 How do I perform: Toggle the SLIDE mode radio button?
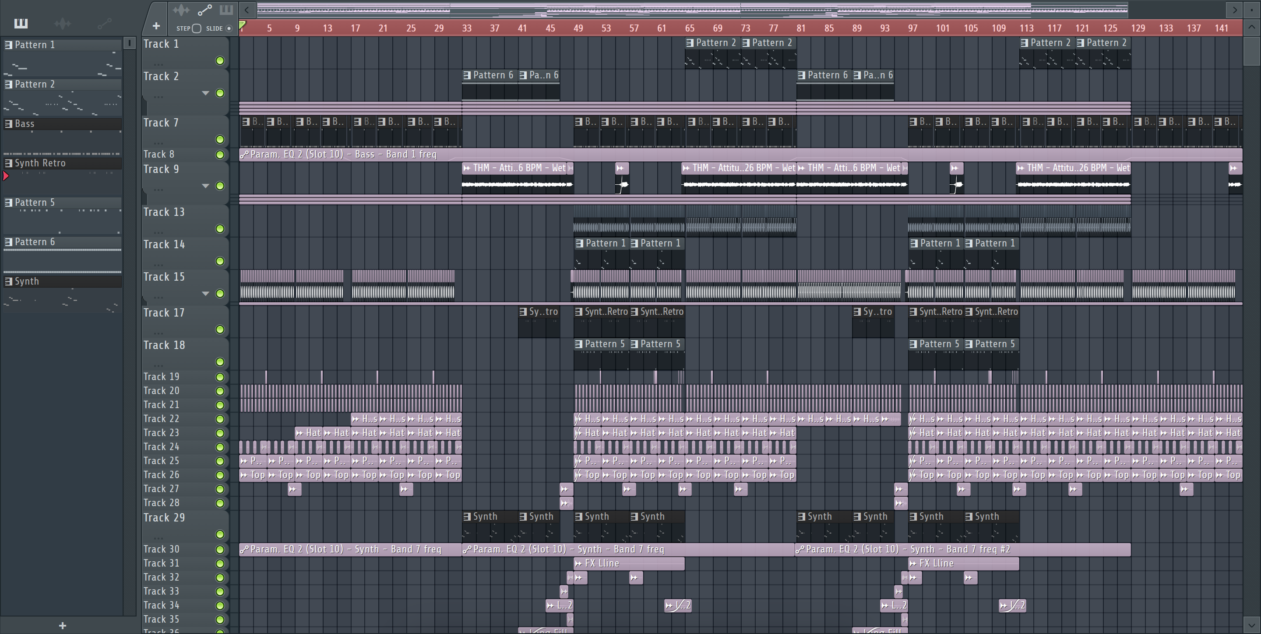[229, 28]
